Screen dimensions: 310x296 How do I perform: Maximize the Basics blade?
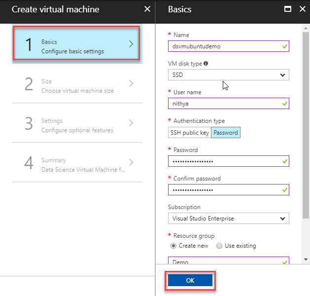(288, 9)
